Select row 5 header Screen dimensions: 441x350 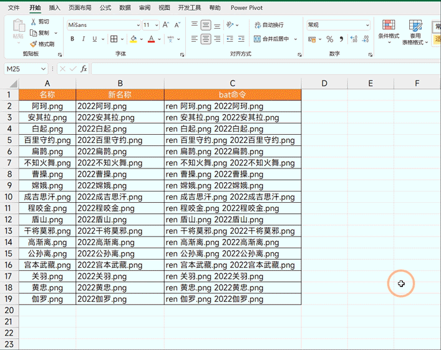[9, 140]
